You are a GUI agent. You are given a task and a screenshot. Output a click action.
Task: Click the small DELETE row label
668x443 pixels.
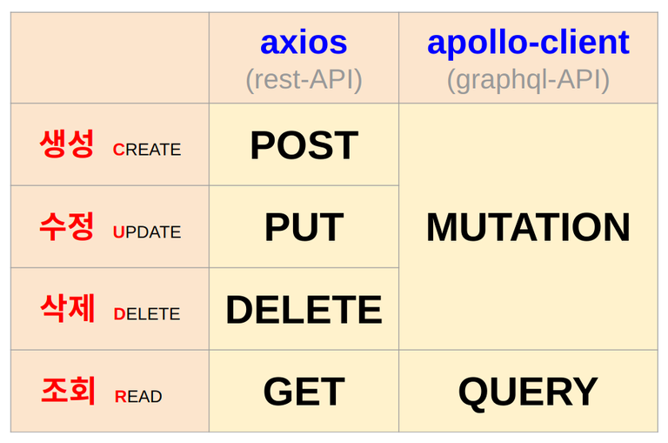(147, 314)
